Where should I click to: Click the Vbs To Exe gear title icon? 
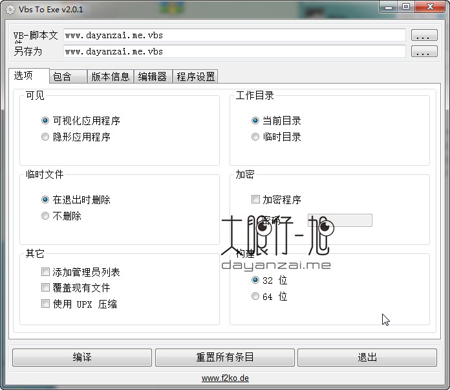coord(10,10)
